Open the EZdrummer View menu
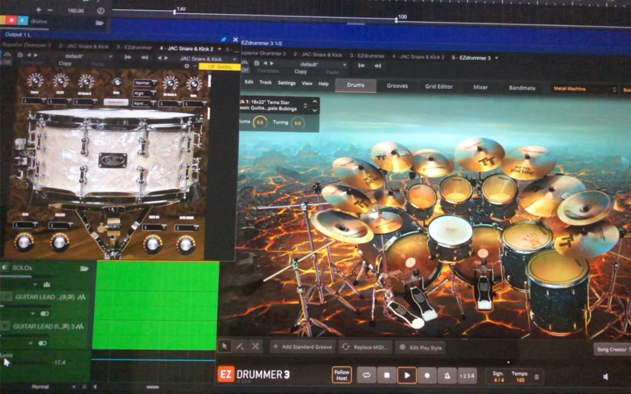Viewport: 631px width, 394px height. (x=307, y=83)
